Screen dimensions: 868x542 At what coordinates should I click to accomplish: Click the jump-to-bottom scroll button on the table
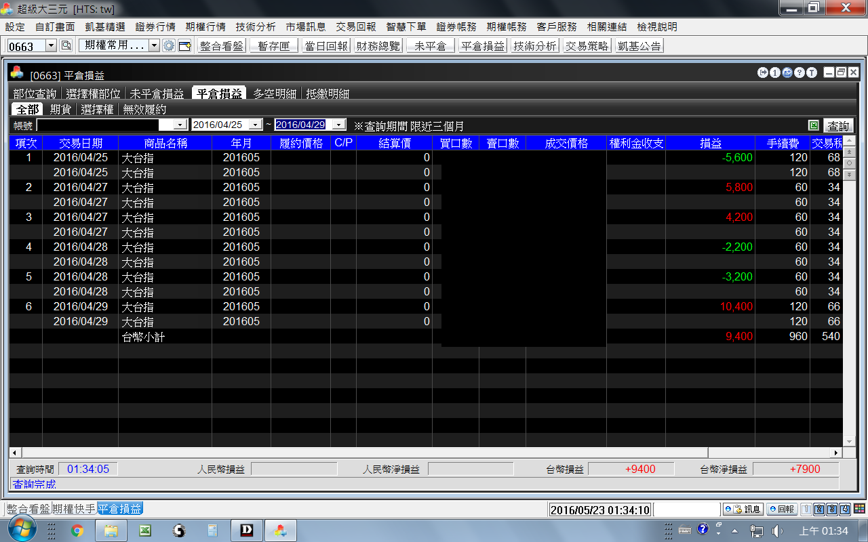(848, 174)
